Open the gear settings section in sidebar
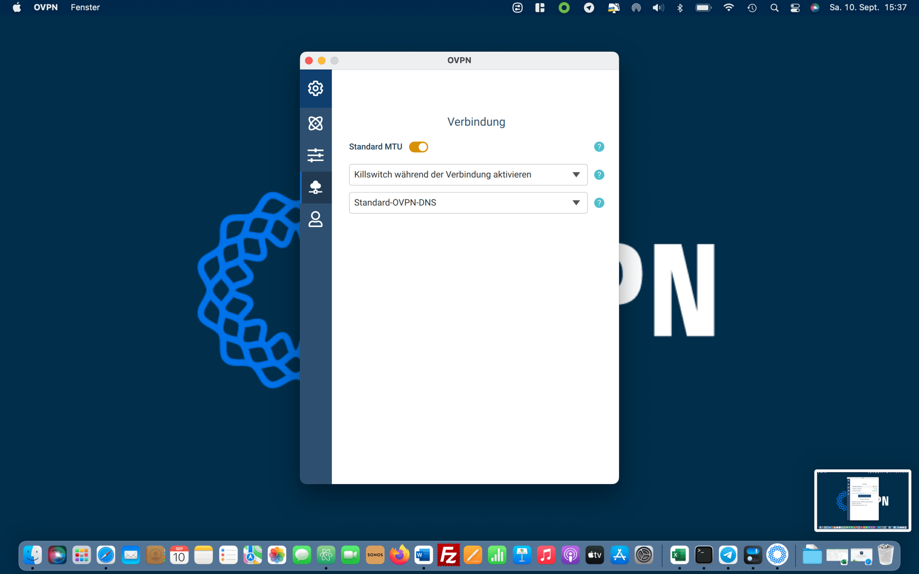 tap(316, 89)
